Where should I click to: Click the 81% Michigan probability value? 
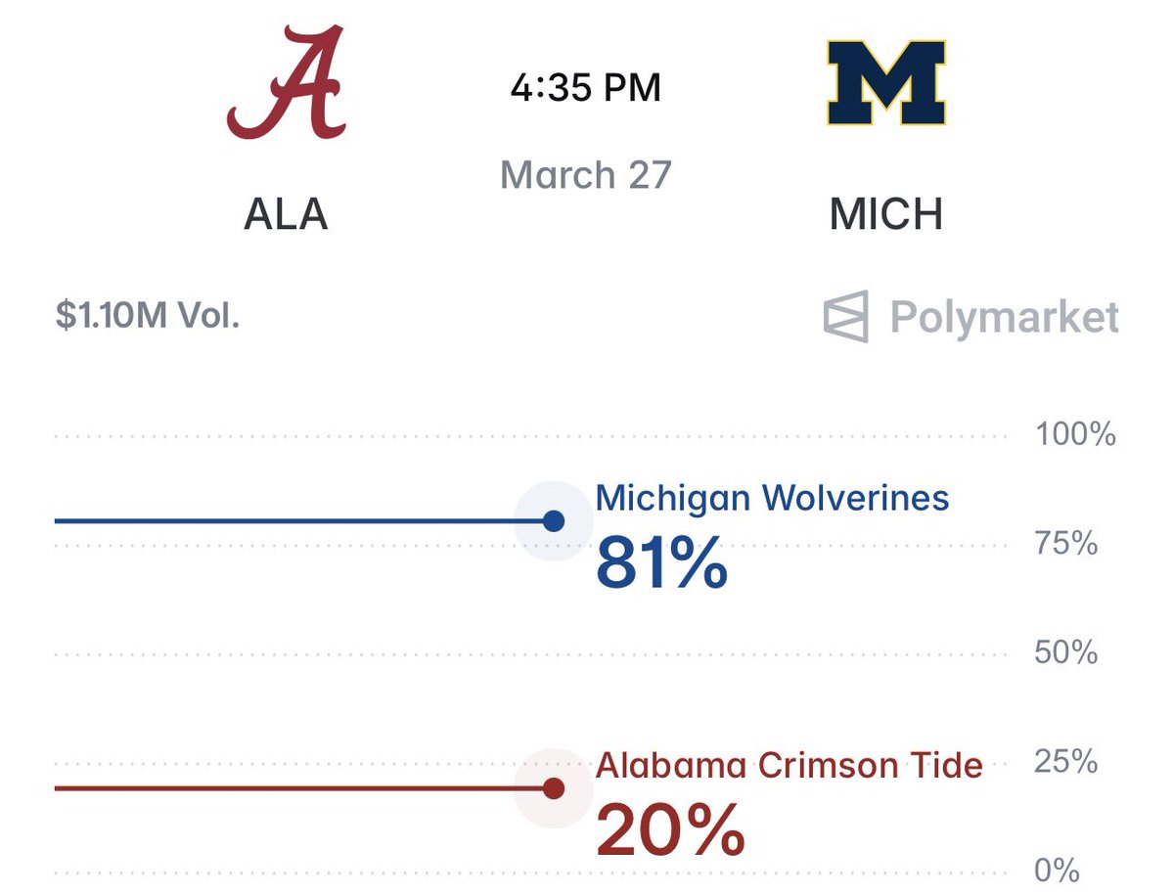point(661,564)
